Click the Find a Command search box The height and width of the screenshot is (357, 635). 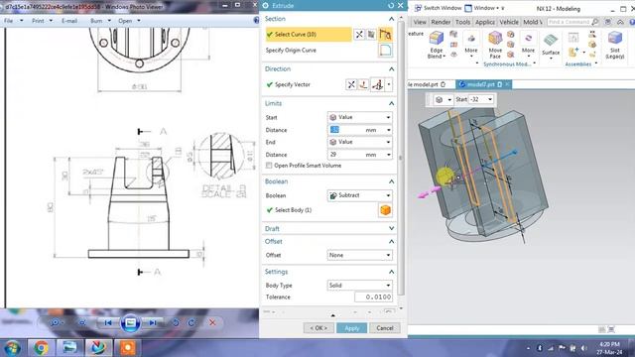(x=573, y=22)
